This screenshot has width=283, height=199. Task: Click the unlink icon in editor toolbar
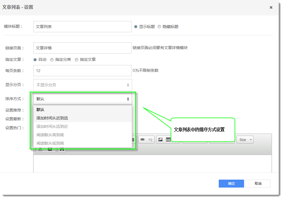pos(150,140)
